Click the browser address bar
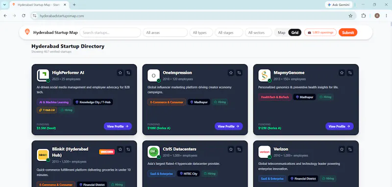 pyautogui.click(x=193, y=16)
